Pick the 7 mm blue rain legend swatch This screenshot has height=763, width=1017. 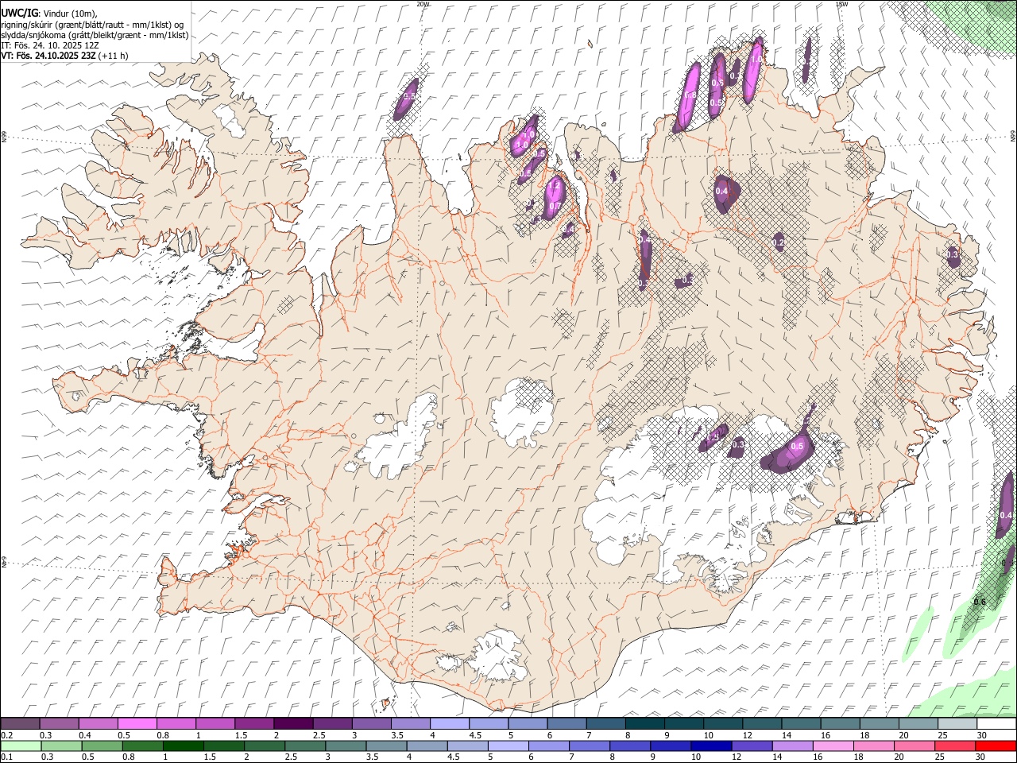(x=589, y=746)
